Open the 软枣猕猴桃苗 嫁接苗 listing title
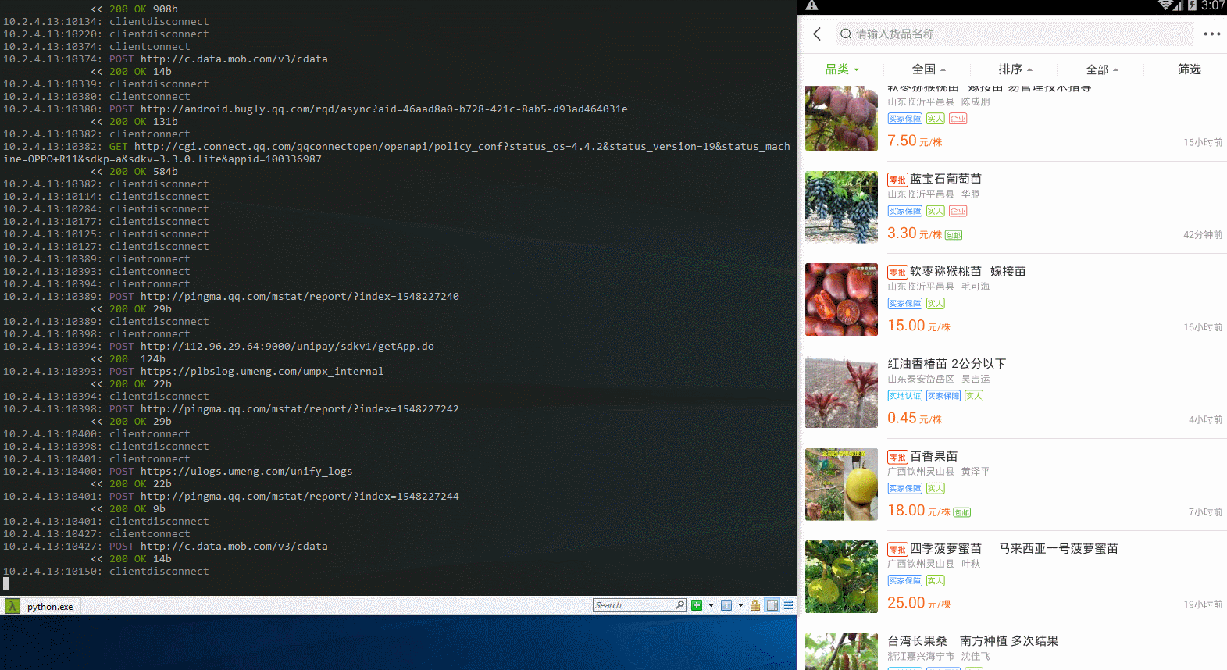This screenshot has width=1227, height=670. point(968,271)
